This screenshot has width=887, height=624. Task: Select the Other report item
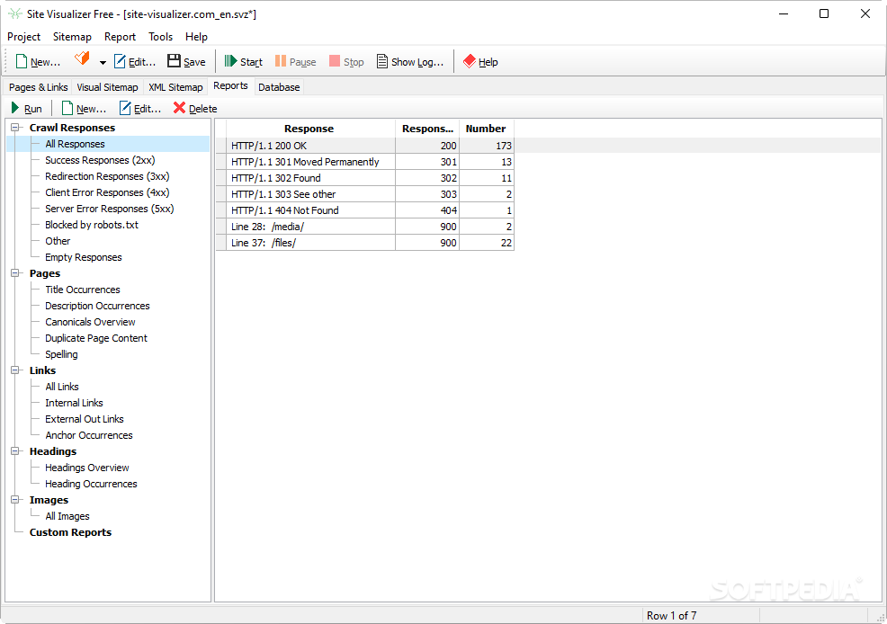pyautogui.click(x=58, y=241)
